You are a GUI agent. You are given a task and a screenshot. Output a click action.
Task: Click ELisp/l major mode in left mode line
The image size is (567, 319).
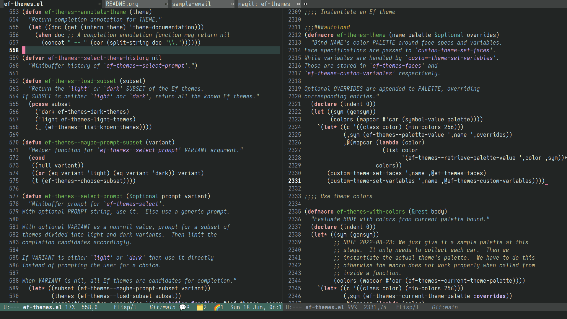coord(125,307)
